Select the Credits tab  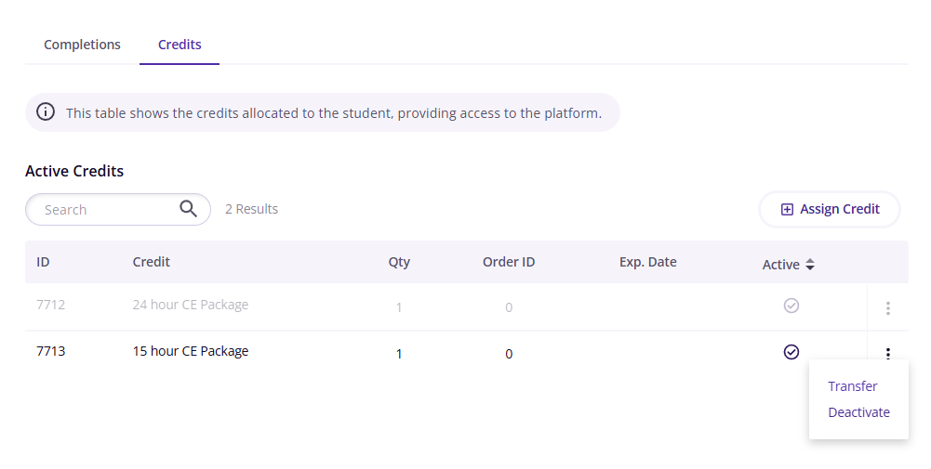pyautogui.click(x=180, y=45)
